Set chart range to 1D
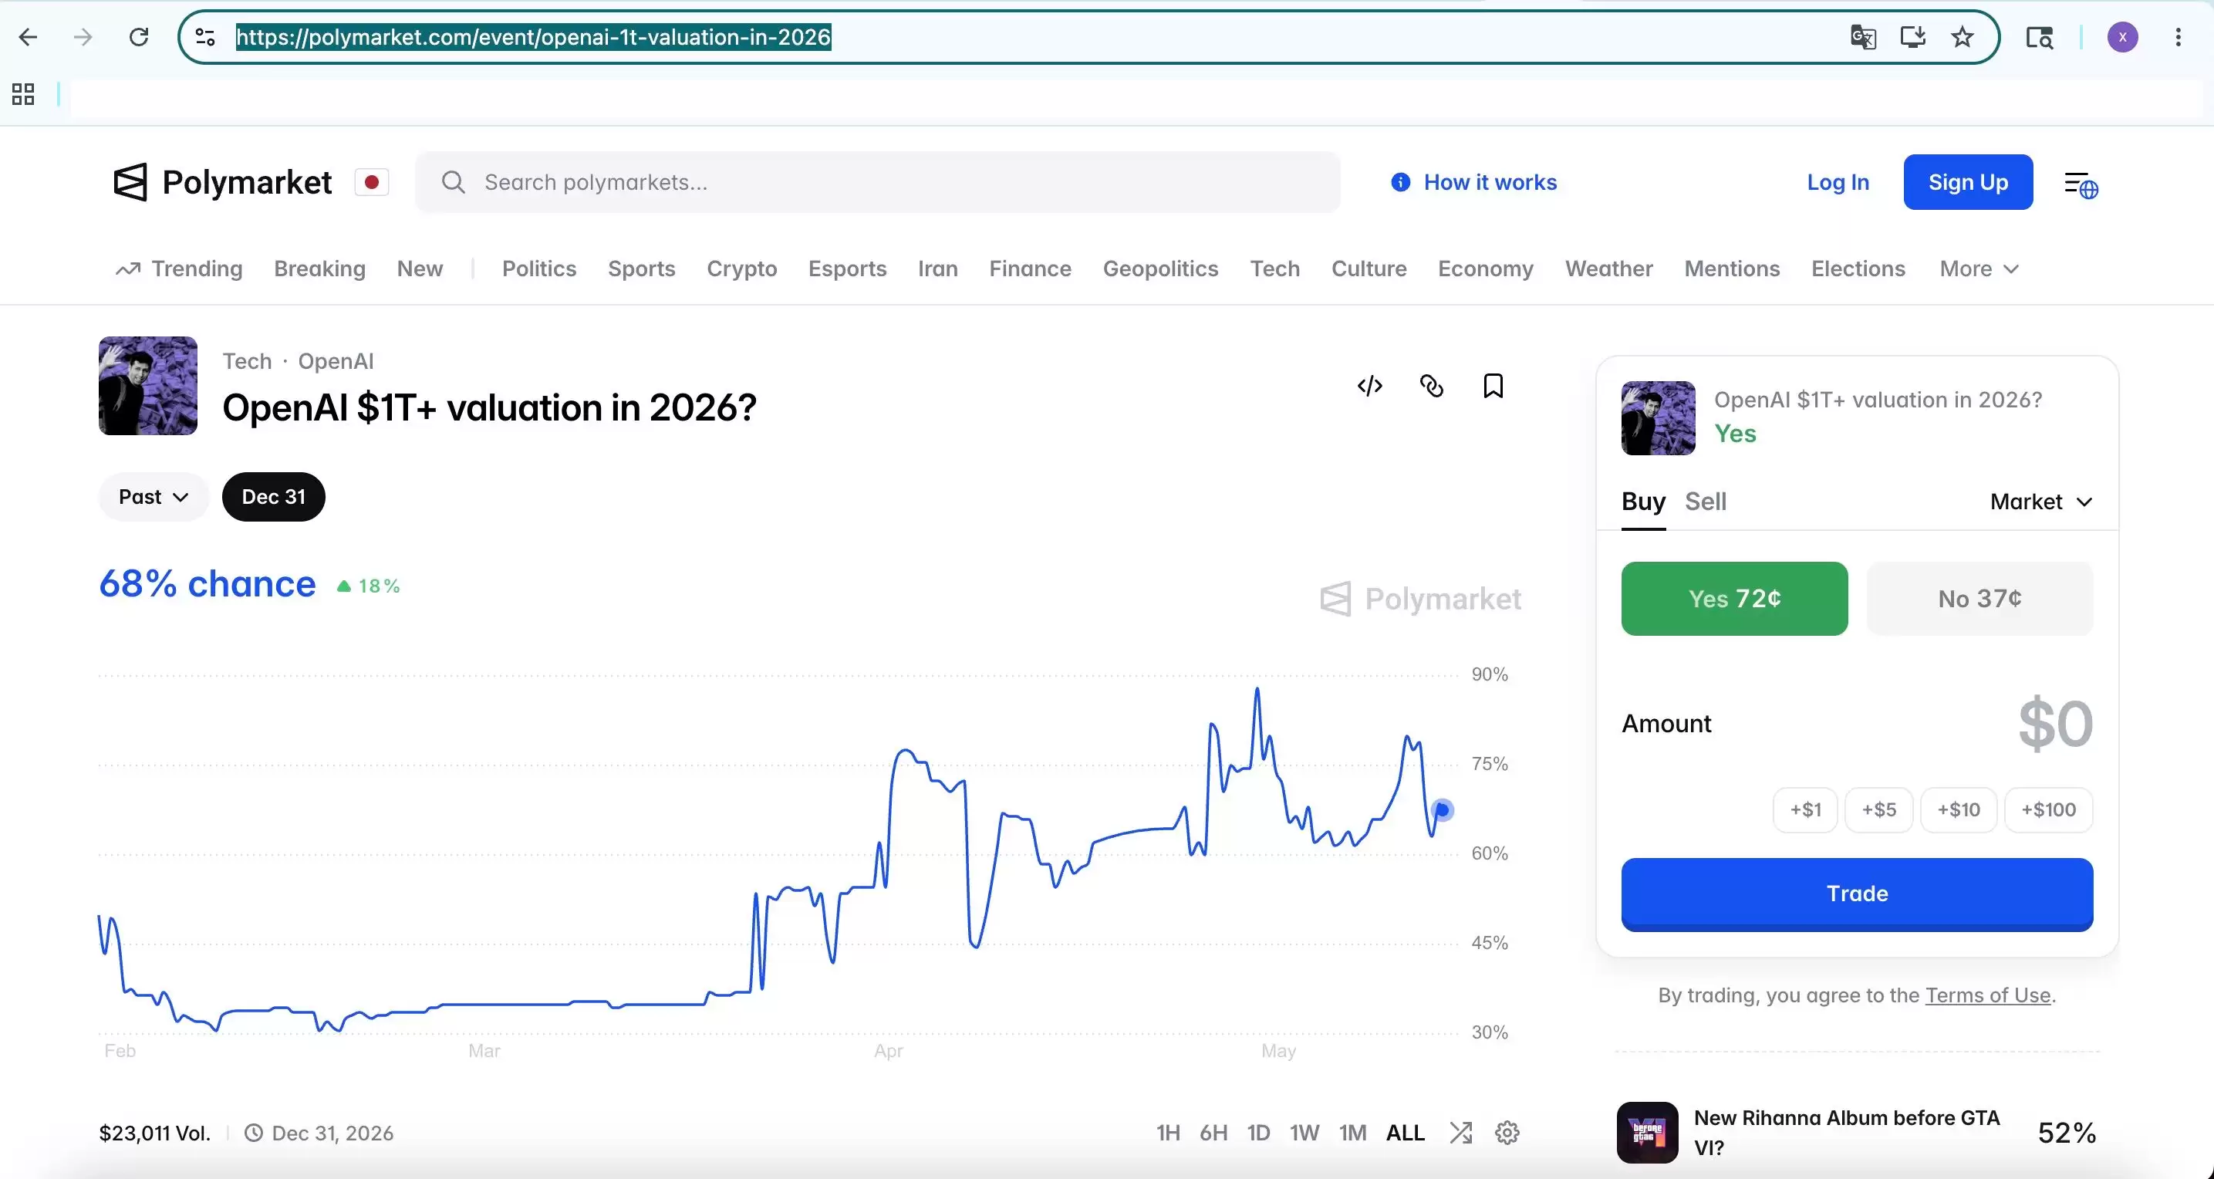This screenshot has height=1179, width=2214. tap(1258, 1133)
